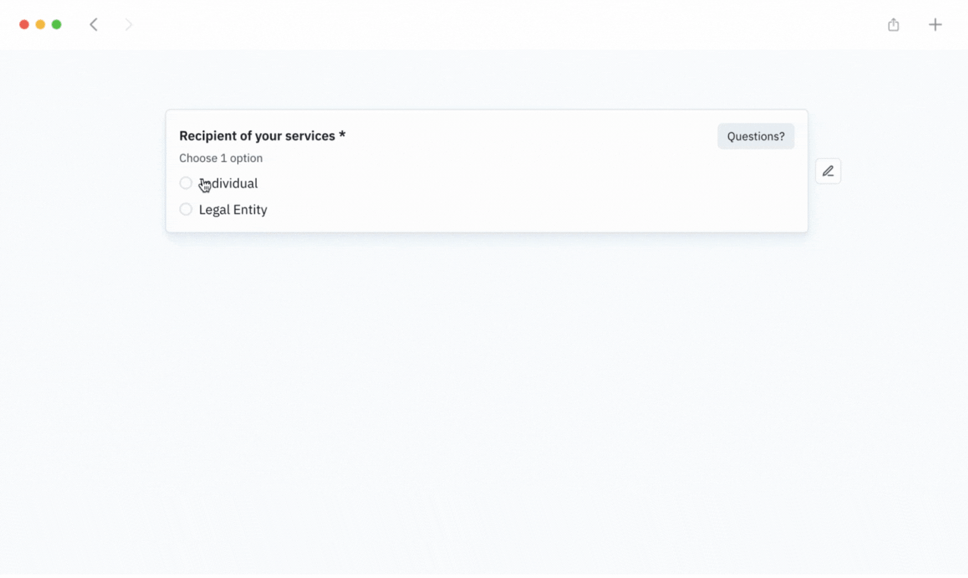Image resolution: width=968 pixels, height=578 pixels.
Task: Select the Individual radio button
Action: click(185, 183)
